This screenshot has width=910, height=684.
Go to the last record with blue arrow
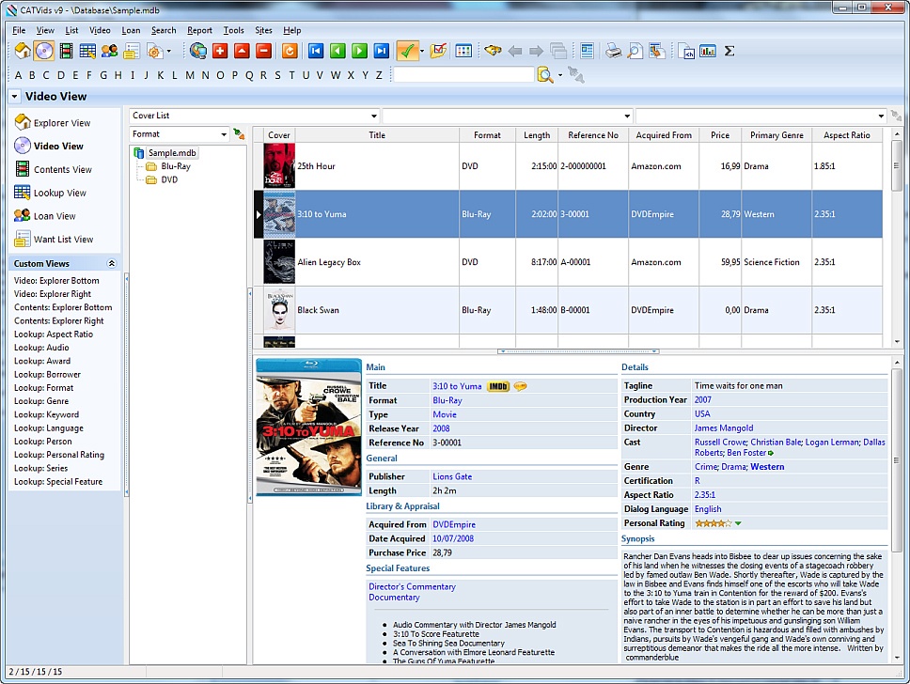(x=382, y=51)
